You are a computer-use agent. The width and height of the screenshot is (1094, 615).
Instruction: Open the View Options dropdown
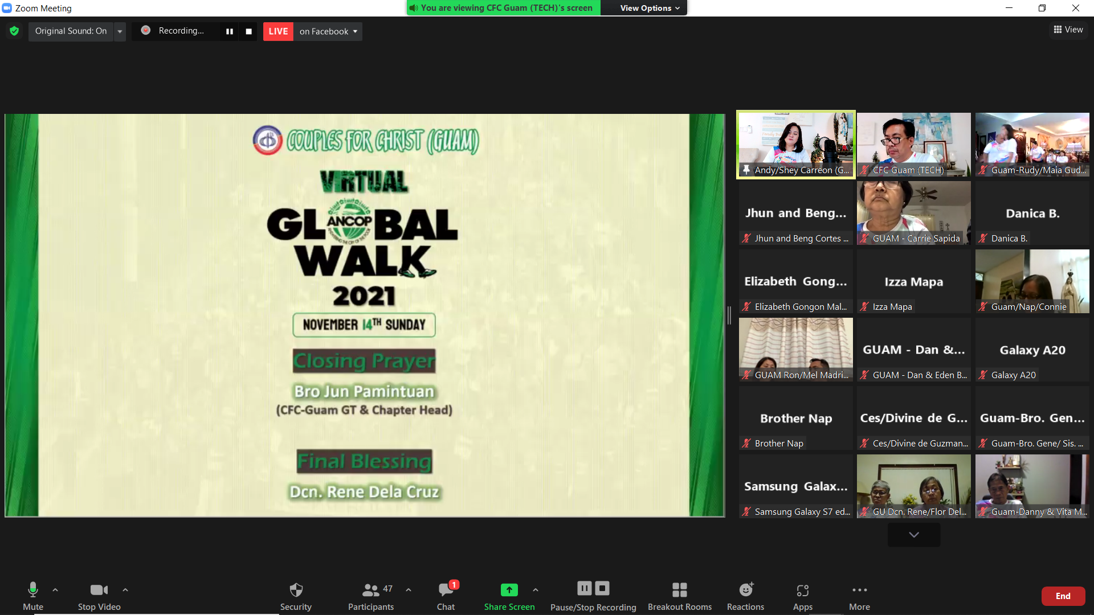click(x=650, y=8)
